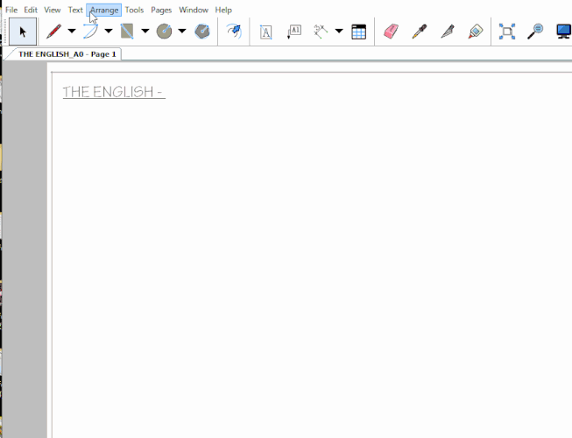Select the Circle tool
The image size is (572, 438).
[x=164, y=32]
